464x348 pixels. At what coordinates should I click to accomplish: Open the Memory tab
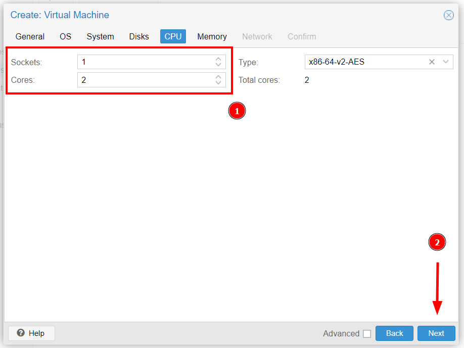click(212, 36)
